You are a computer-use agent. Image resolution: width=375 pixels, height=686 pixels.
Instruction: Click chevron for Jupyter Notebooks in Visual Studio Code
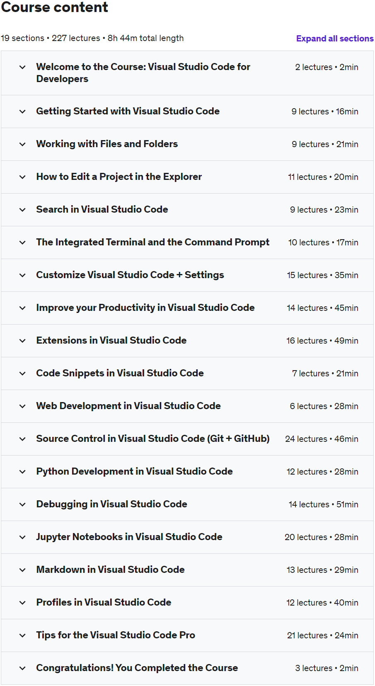22,537
